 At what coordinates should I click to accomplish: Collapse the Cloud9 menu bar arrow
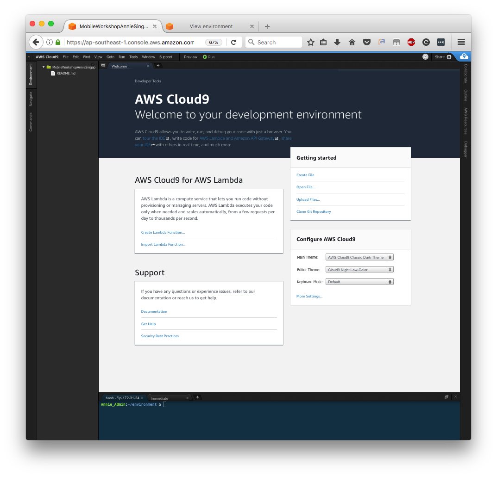[x=29, y=57]
